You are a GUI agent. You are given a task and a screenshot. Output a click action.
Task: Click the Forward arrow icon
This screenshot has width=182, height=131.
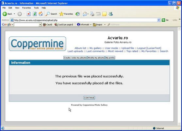[x=20, y=14]
